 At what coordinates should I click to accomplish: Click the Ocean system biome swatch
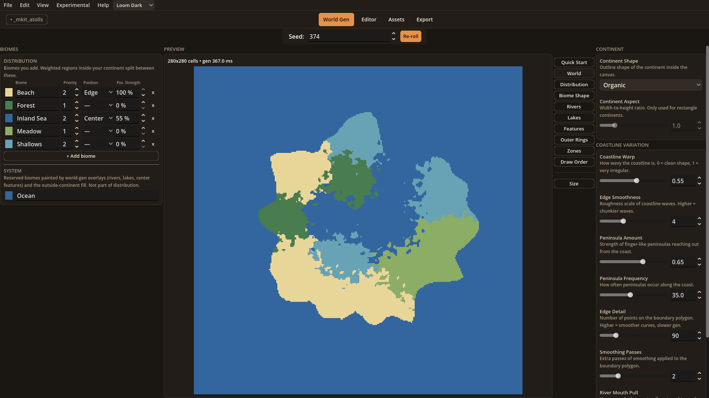pyautogui.click(x=9, y=196)
